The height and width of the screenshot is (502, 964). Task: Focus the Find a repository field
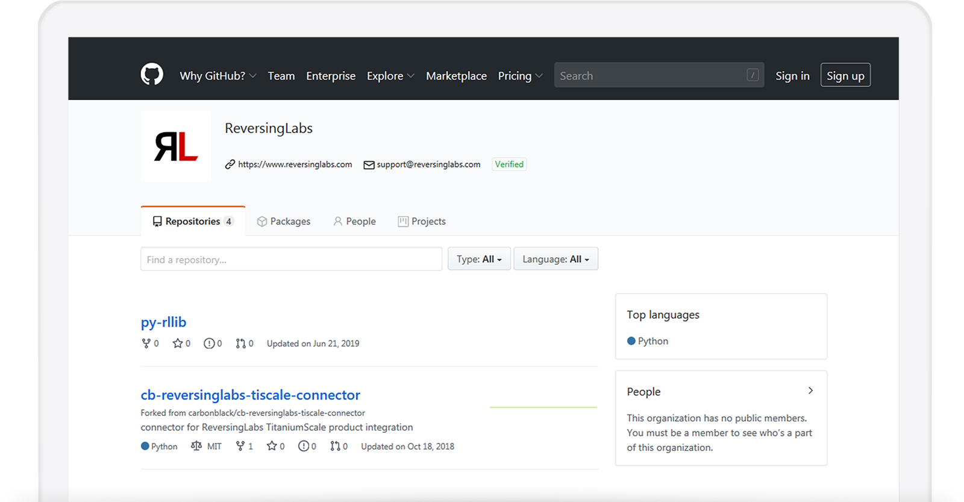[x=291, y=259]
